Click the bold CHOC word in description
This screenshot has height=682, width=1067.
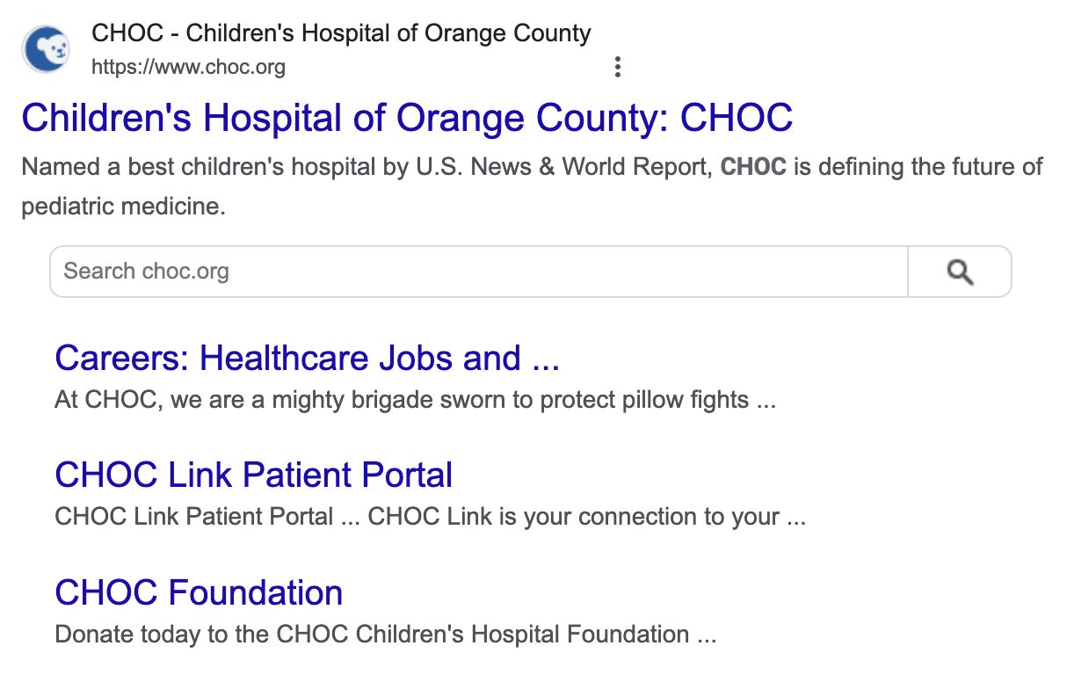pyautogui.click(x=753, y=166)
